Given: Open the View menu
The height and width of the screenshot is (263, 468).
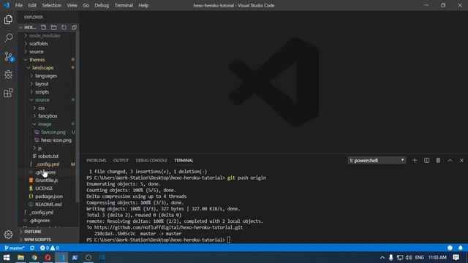Looking at the screenshot, I should click(x=72, y=5).
